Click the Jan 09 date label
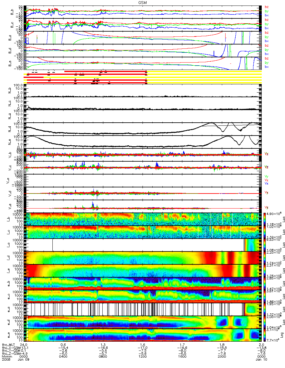The width and height of the screenshot is (285, 368). (23, 360)
